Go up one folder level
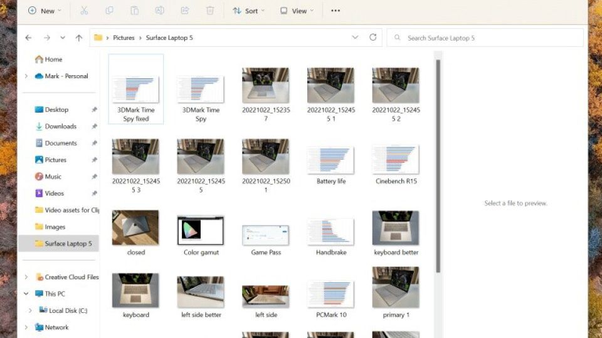 pyautogui.click(x=78, y=38)
